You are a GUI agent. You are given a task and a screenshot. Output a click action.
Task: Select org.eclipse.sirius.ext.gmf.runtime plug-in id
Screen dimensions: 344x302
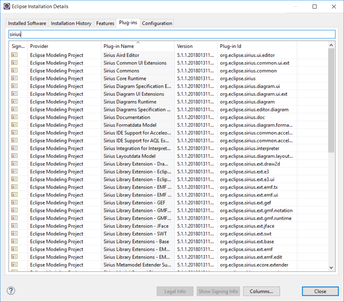point(255,218)
